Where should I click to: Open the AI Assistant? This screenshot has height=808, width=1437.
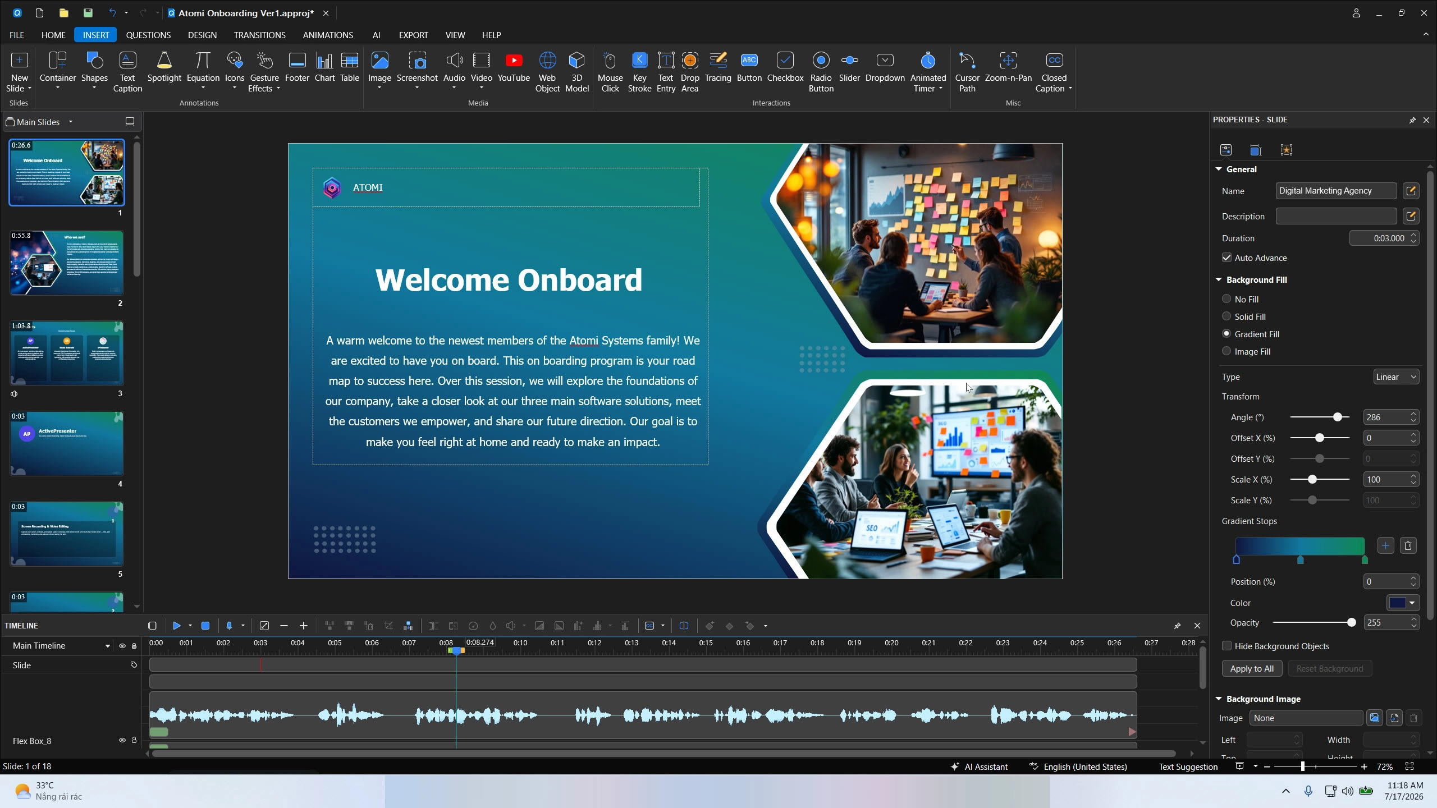point(979,767)
